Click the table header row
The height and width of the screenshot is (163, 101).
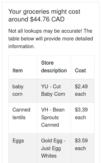click(x=51, y=67)
